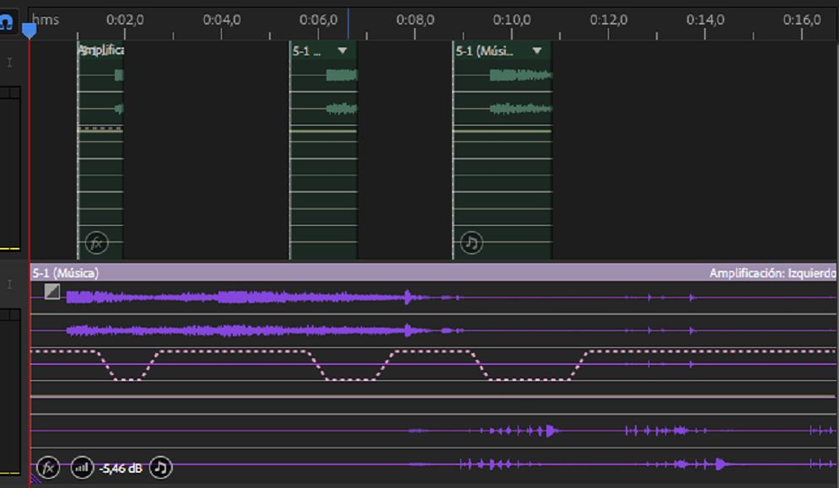Open the dropdown arrow of the 5-1 ... clip
The width and height of the screenshot is (839, 488).
342,51
